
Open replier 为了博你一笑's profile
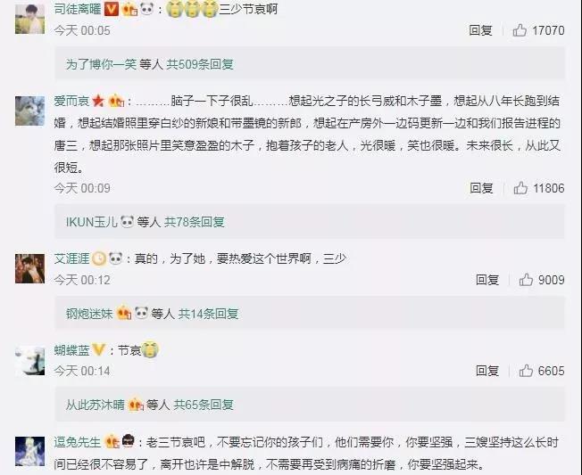pyautogui.click(x=102, y=64)
